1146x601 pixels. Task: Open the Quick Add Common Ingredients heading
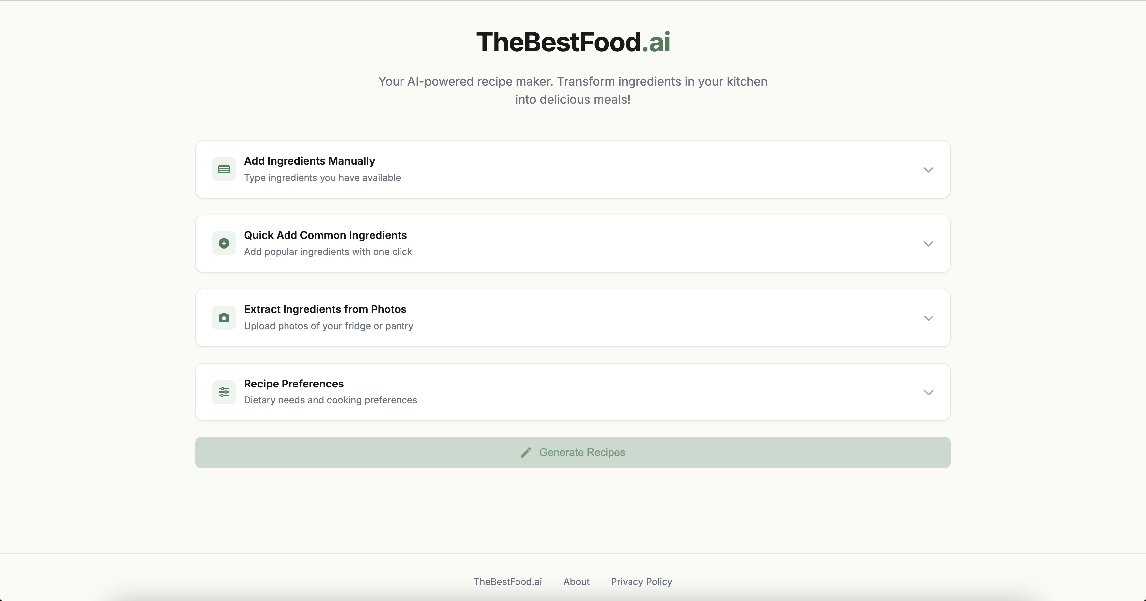point(325,235)
